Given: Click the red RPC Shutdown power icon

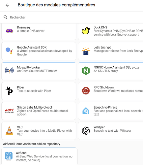Looking at the screenshot, I should [86, 91].
